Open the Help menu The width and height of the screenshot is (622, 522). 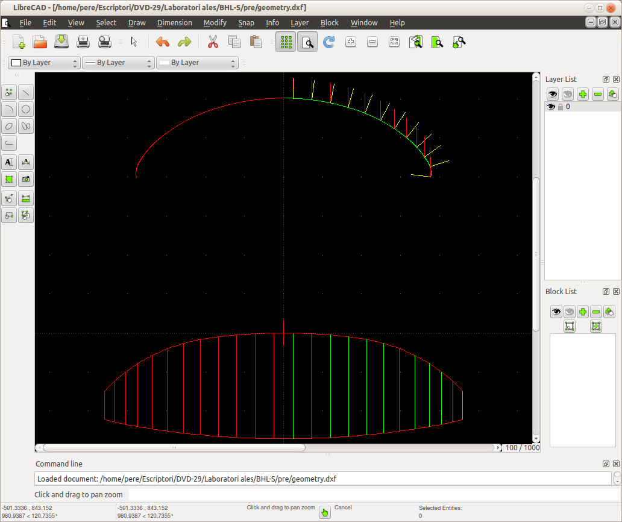click(x=397, y=23)
